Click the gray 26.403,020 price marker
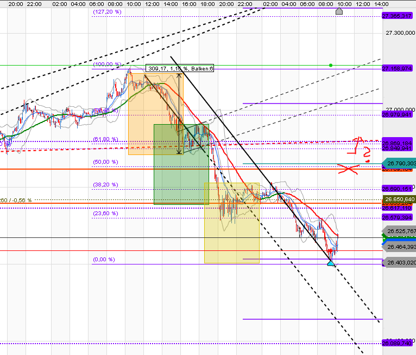 399,262
